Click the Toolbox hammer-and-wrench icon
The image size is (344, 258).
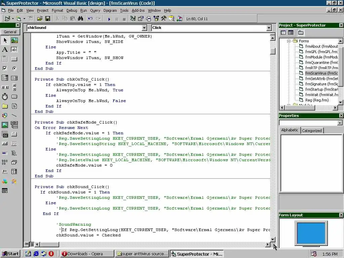(164, 19)
